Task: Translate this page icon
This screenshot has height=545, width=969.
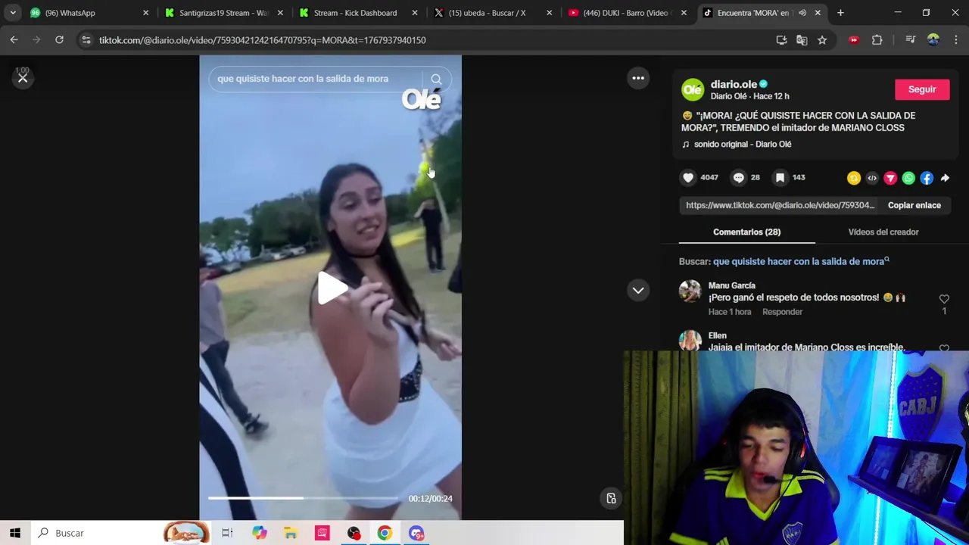Action: coord(802,40)
